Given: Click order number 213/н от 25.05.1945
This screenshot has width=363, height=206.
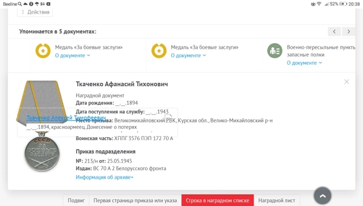Looking at the screenshot, I should 104,161.
